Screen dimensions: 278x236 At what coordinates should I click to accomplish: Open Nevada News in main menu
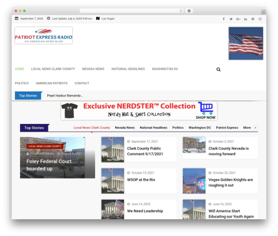[93, 69]
